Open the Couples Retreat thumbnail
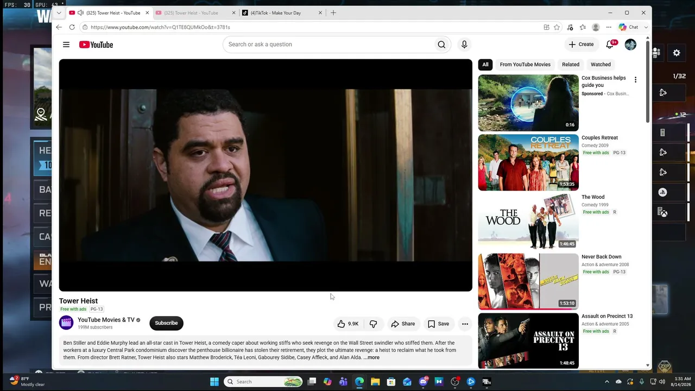Viewport: 695px width, 391px height. [528, 163]
